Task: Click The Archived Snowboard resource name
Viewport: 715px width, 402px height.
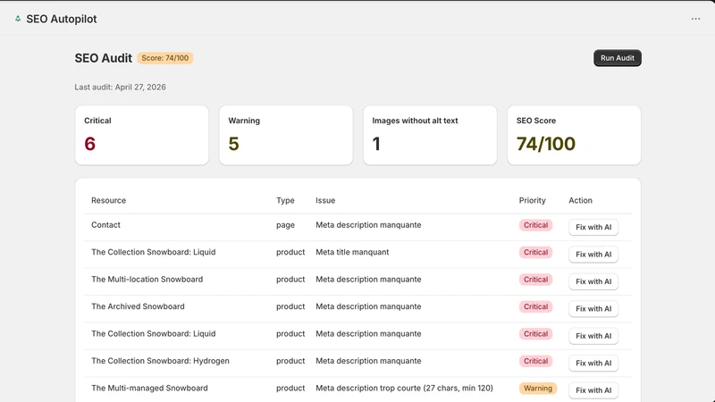Action: pos(138,306)
